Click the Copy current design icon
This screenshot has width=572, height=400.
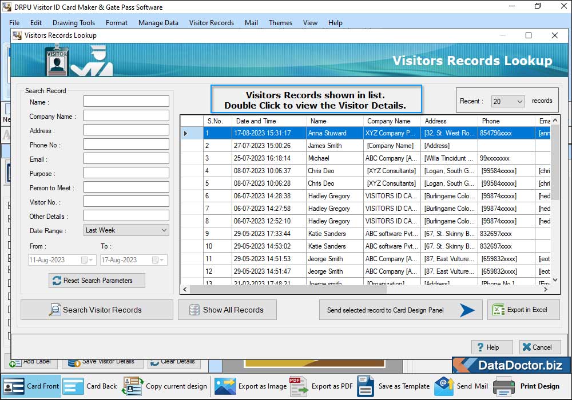(x=133, y=386)
